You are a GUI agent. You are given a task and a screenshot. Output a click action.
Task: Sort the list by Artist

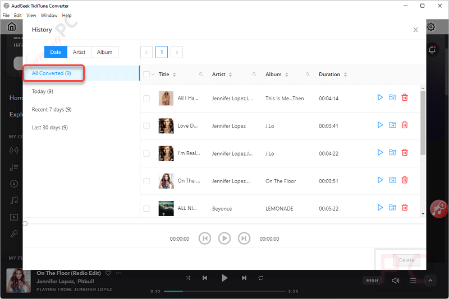[x=231, y=74]
